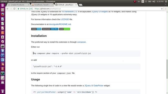
Task: Open docs/guide/README.md link
Action: 60,24
